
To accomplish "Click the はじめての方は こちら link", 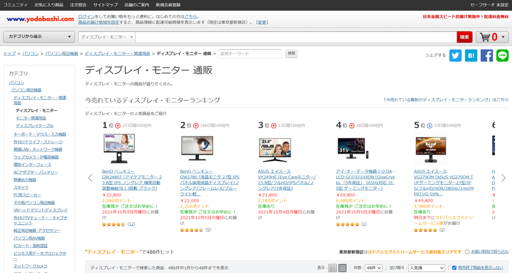I will [190, 17].
